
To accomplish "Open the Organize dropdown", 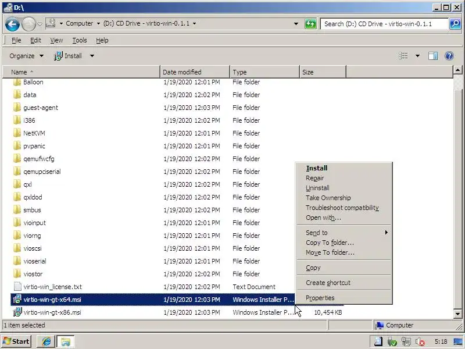I will (x=26, y=56).
